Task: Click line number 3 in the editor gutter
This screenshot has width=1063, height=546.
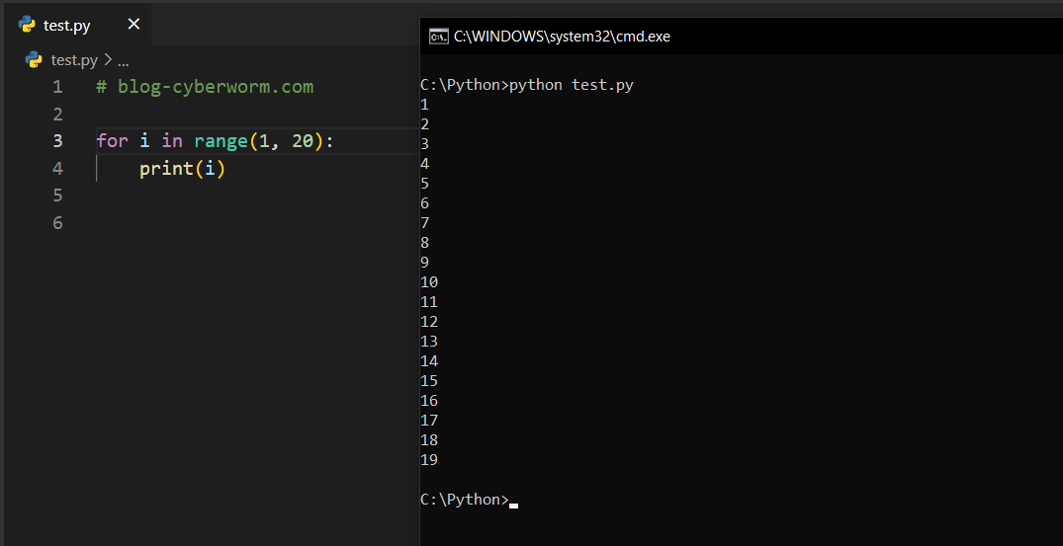Action: point(57,141)
